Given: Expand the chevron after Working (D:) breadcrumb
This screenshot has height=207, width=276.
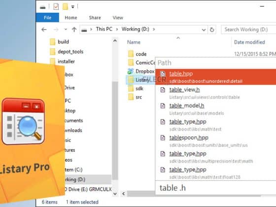Looking at the screenshot, I should click(x=154, y=29).
